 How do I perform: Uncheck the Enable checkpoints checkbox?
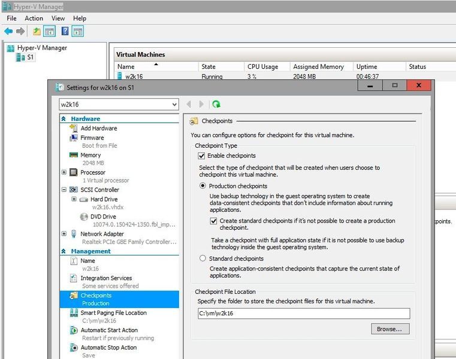point(201,156)
